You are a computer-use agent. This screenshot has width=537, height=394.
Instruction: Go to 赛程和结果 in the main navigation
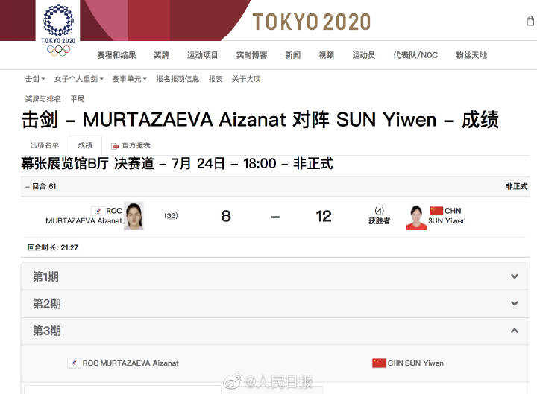coord(116,55)
